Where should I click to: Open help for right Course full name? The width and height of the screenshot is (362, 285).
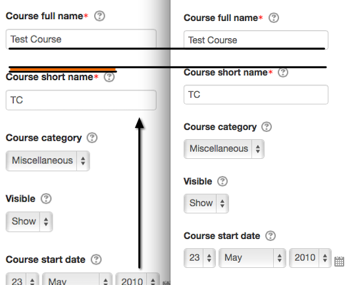pyautogui.click(x=274, y=18)
